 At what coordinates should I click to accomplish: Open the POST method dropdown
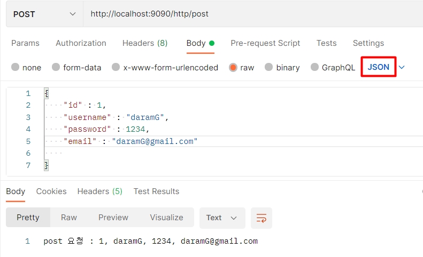(x=44, y=14)
